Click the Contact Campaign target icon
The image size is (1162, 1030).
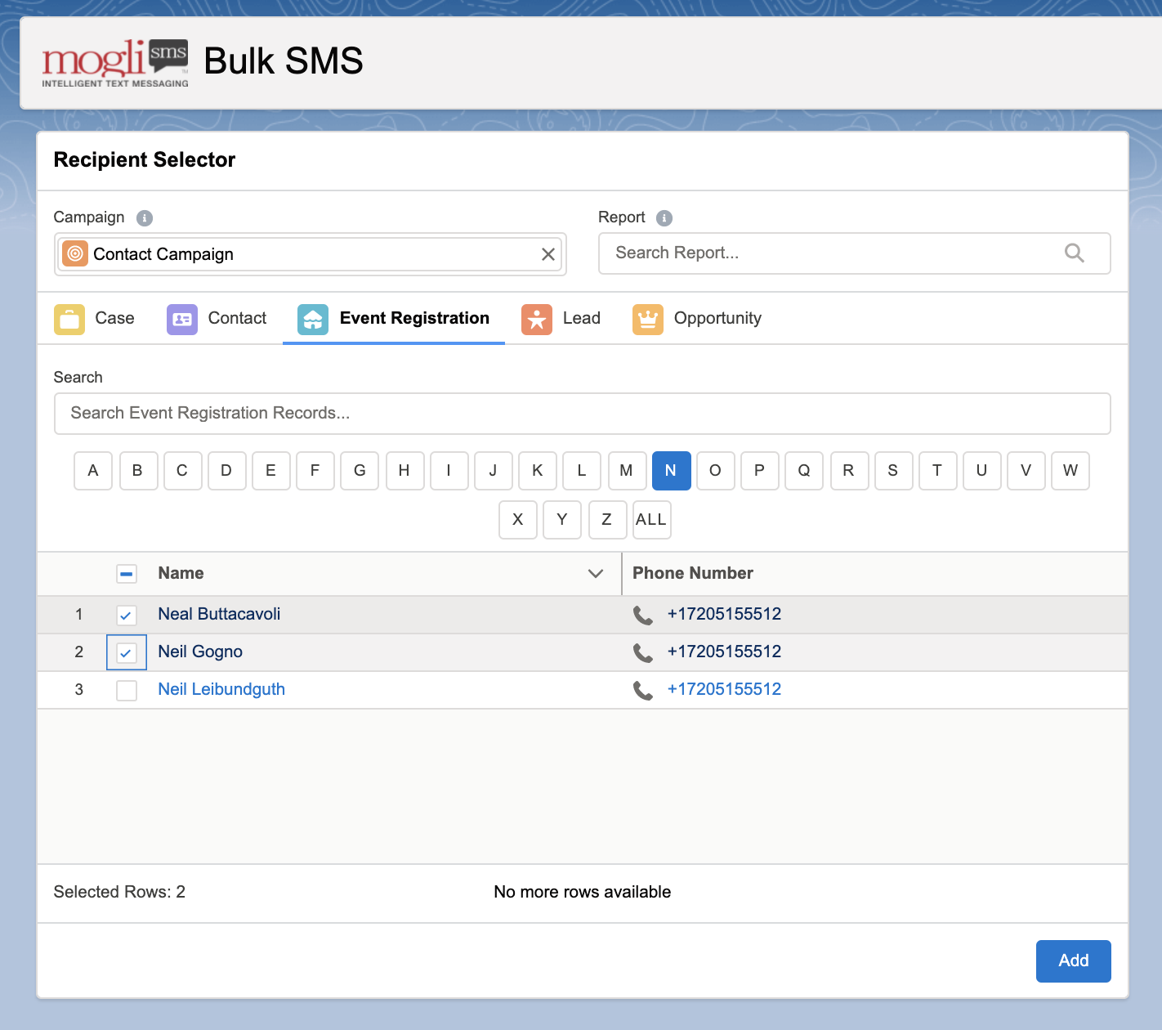[x=75, y=254]
